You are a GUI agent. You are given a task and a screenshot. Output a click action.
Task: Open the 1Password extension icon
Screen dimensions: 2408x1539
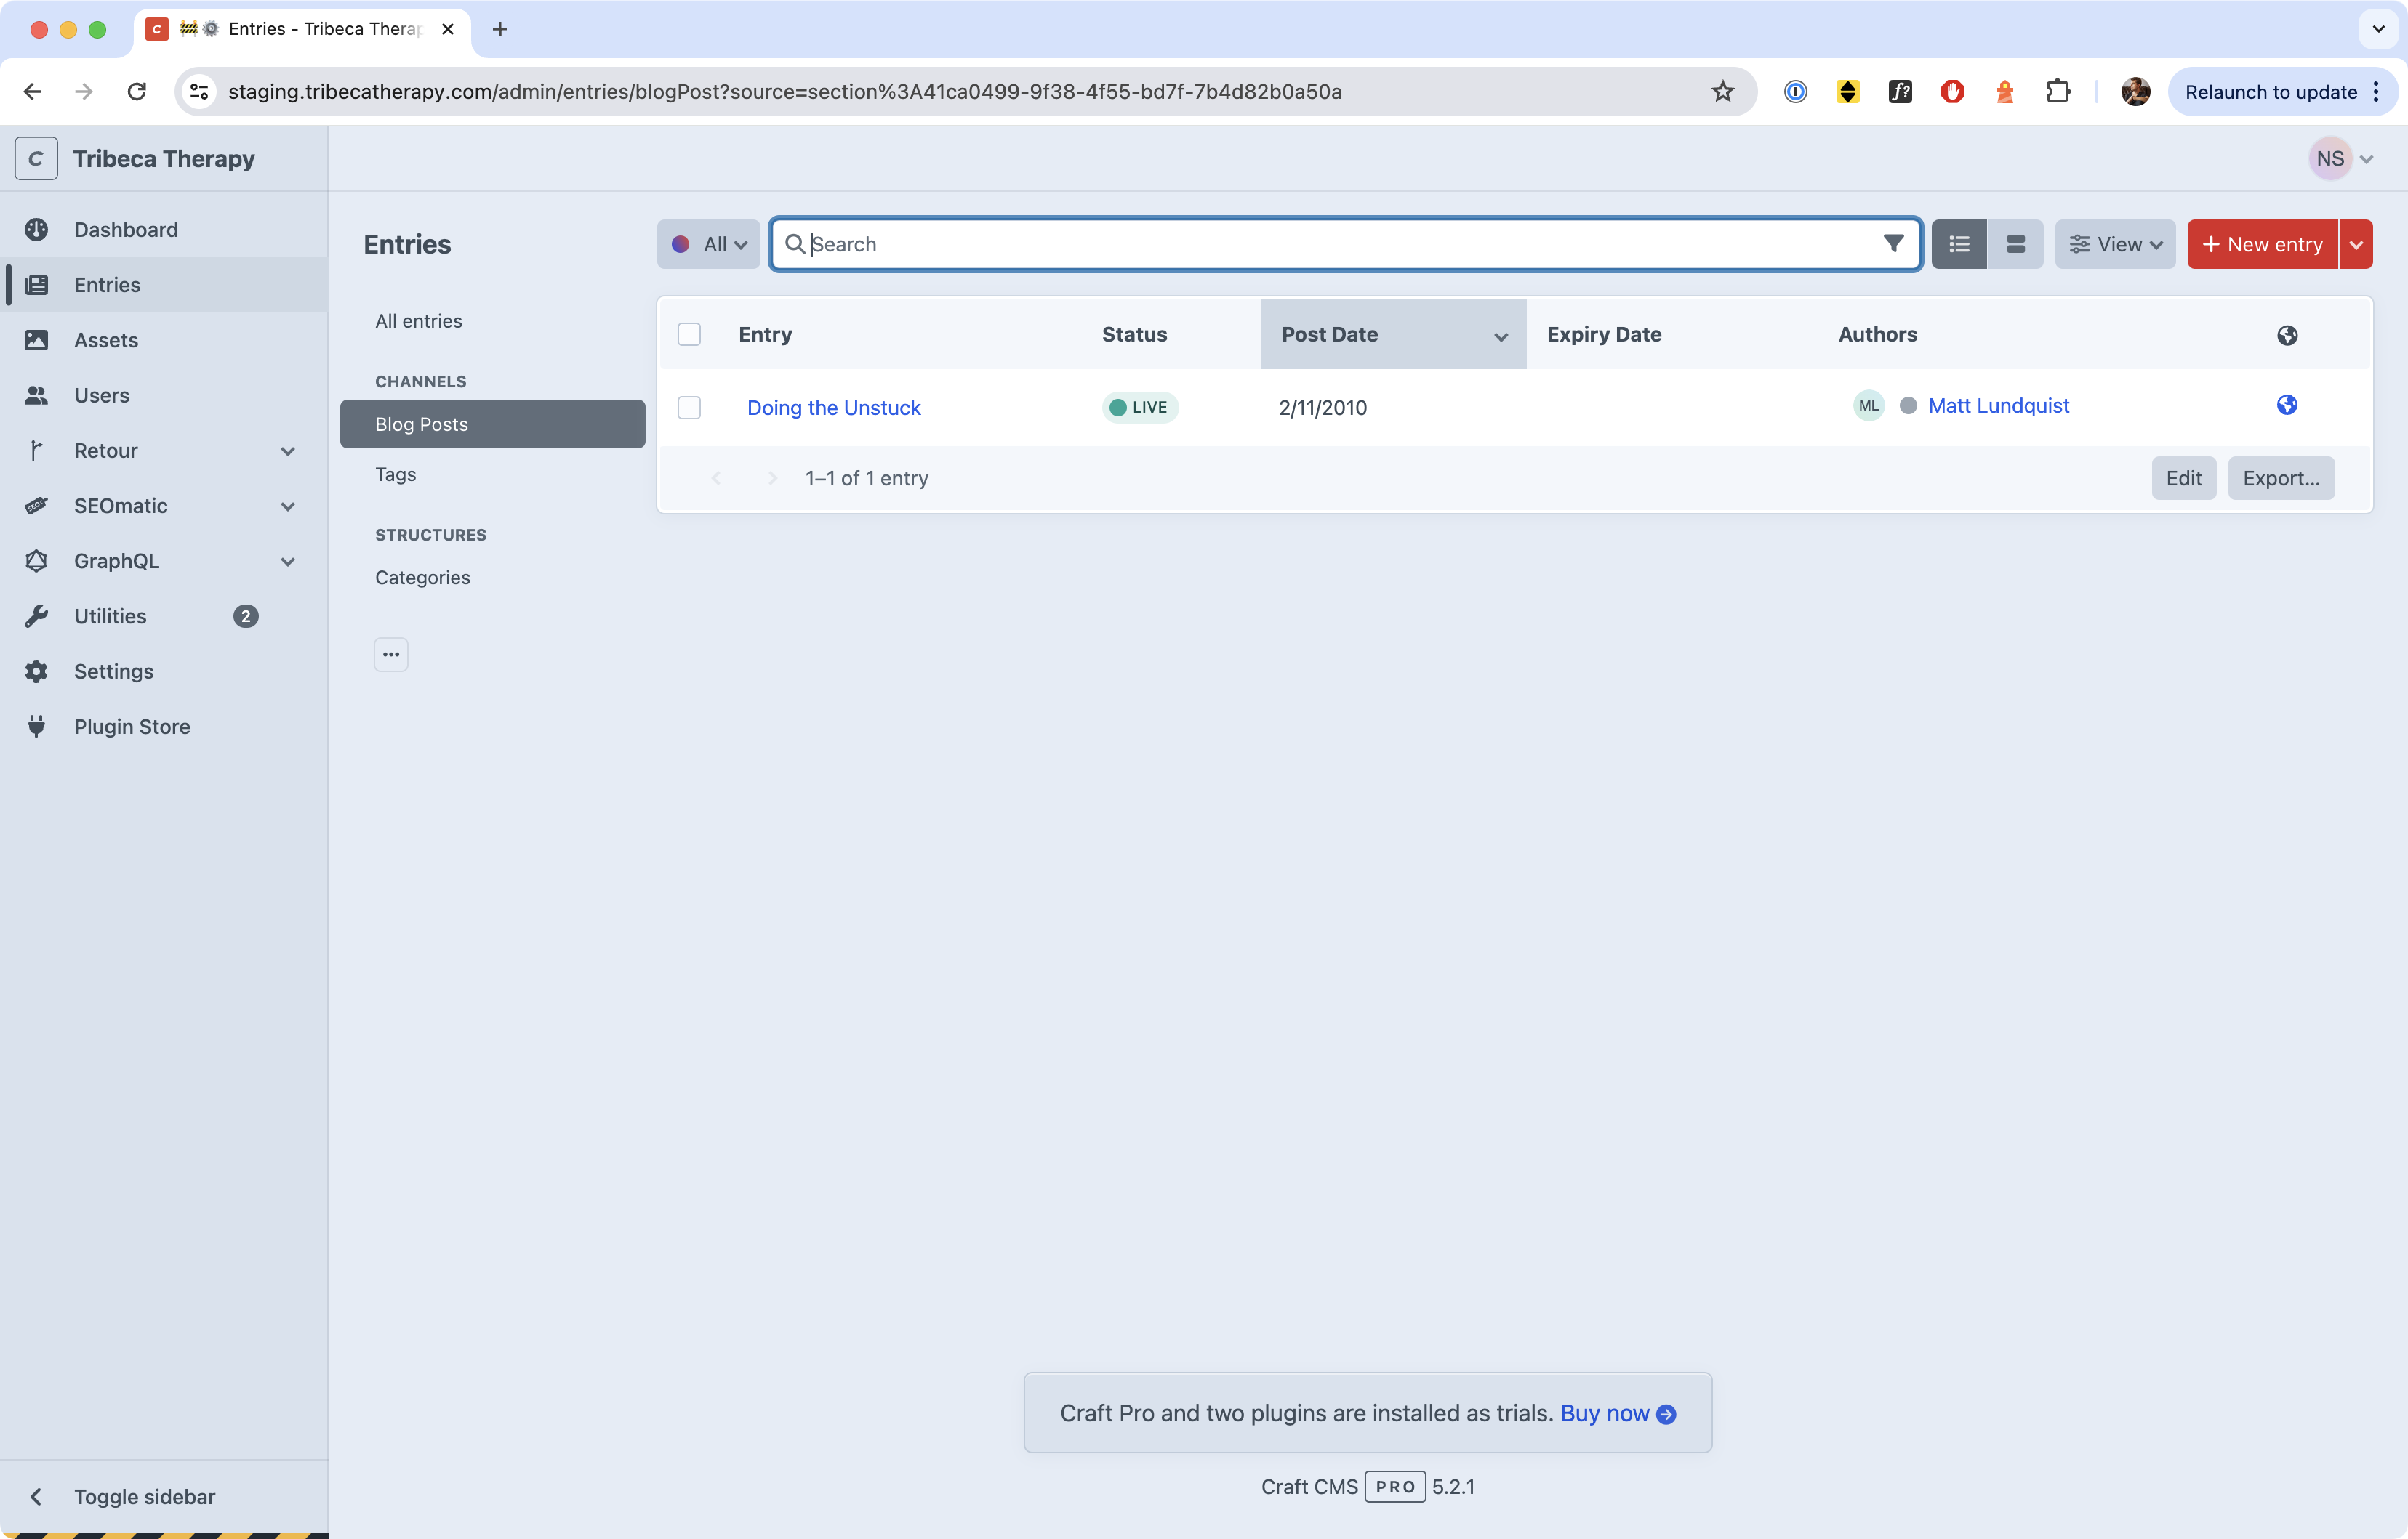click(1796, 92)
